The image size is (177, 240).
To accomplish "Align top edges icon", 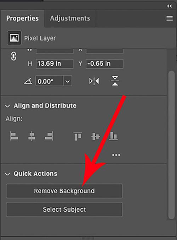I will pos(78,136).
